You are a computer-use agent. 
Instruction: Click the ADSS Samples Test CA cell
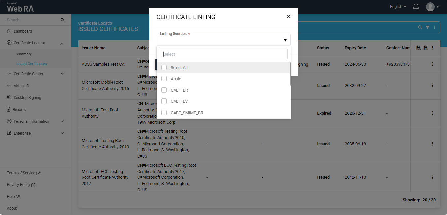click(103, 64)
